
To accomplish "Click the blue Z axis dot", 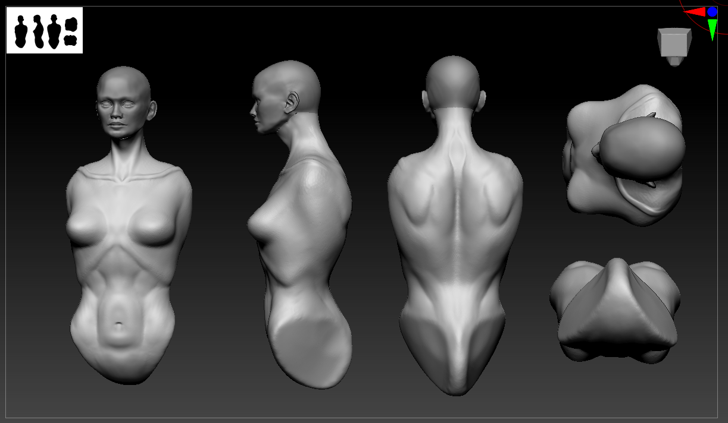I will 713,11.
